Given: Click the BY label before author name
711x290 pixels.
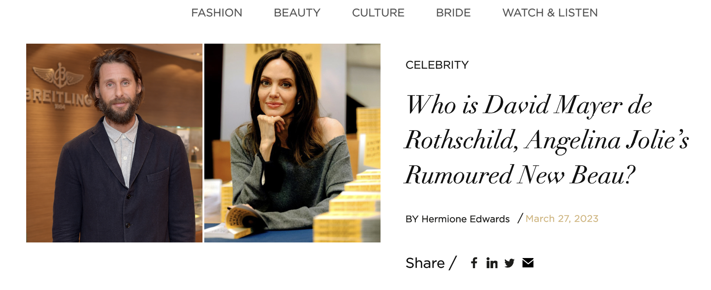Looking at the screenshot, I should (x=412, y=219).
